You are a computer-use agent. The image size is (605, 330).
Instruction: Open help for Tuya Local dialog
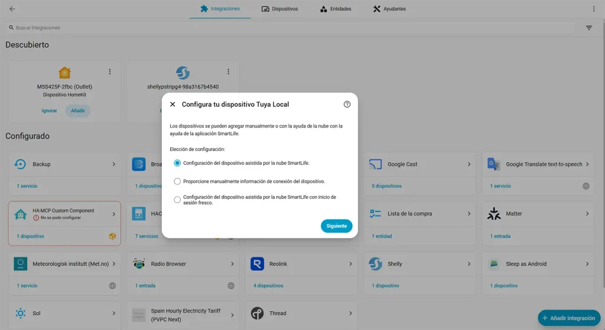[347, 104]
